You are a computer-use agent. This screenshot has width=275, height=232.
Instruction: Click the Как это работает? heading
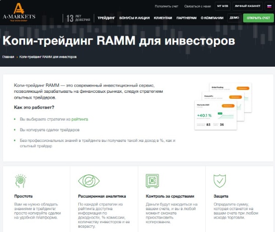[34, 107]
